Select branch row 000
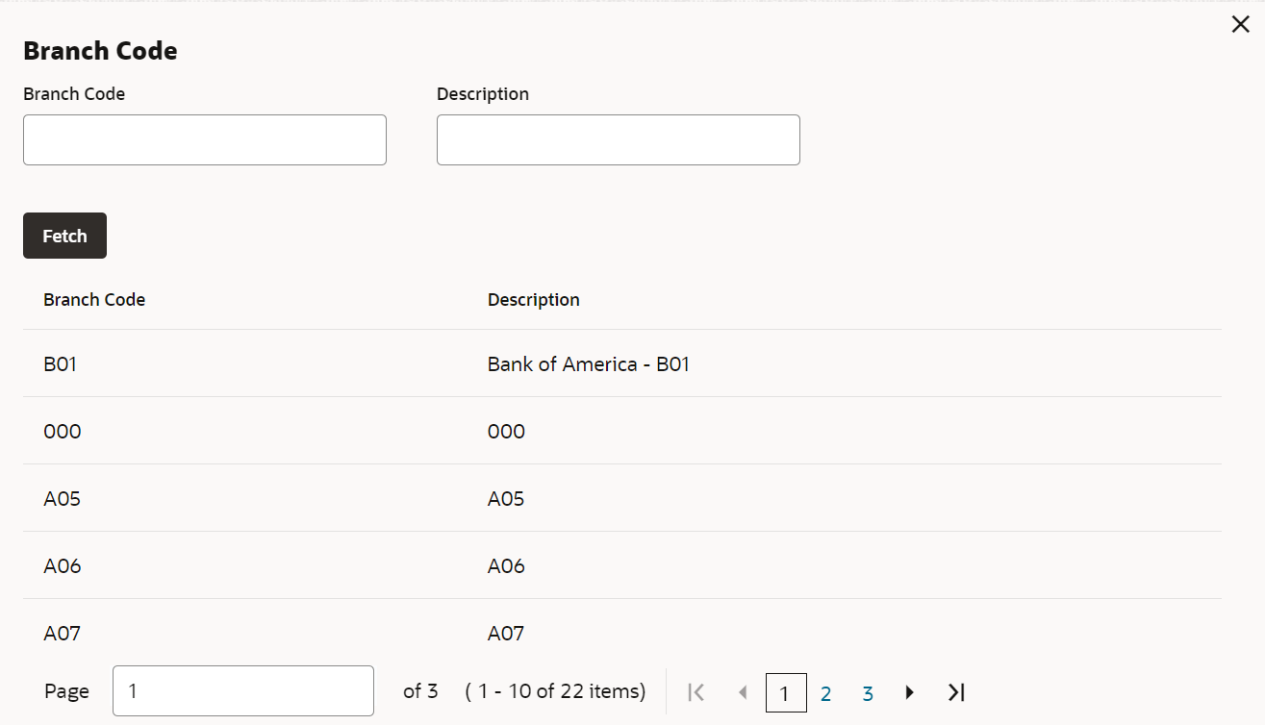This screenshot has height=725, width=1265. (622, 431)
